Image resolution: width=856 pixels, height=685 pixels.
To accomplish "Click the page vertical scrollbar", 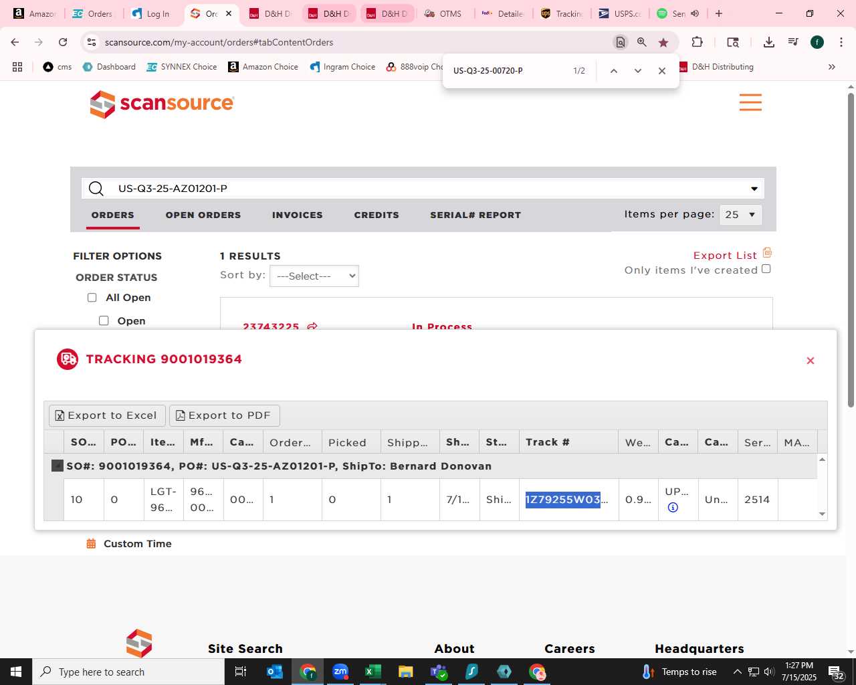I will pos(851,250).
